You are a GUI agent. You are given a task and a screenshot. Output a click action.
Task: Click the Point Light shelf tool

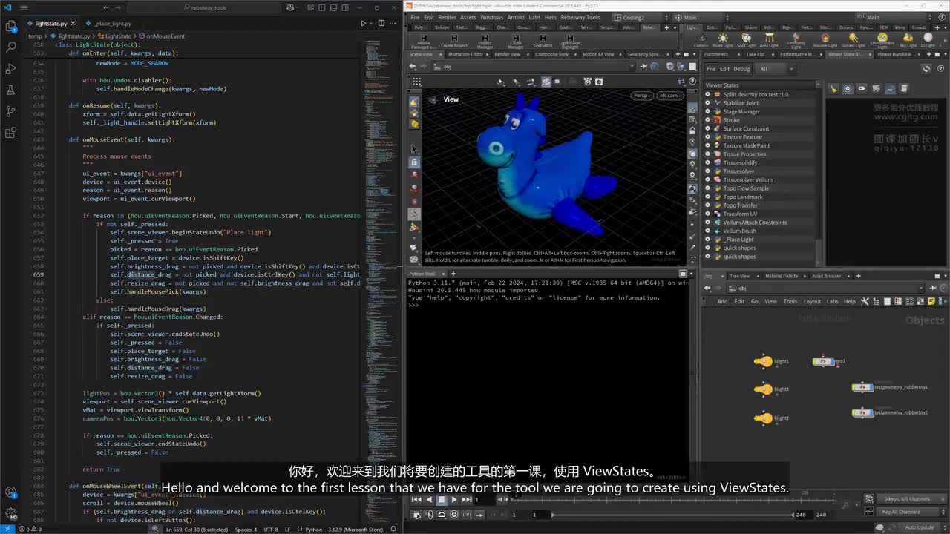point(722,40)
